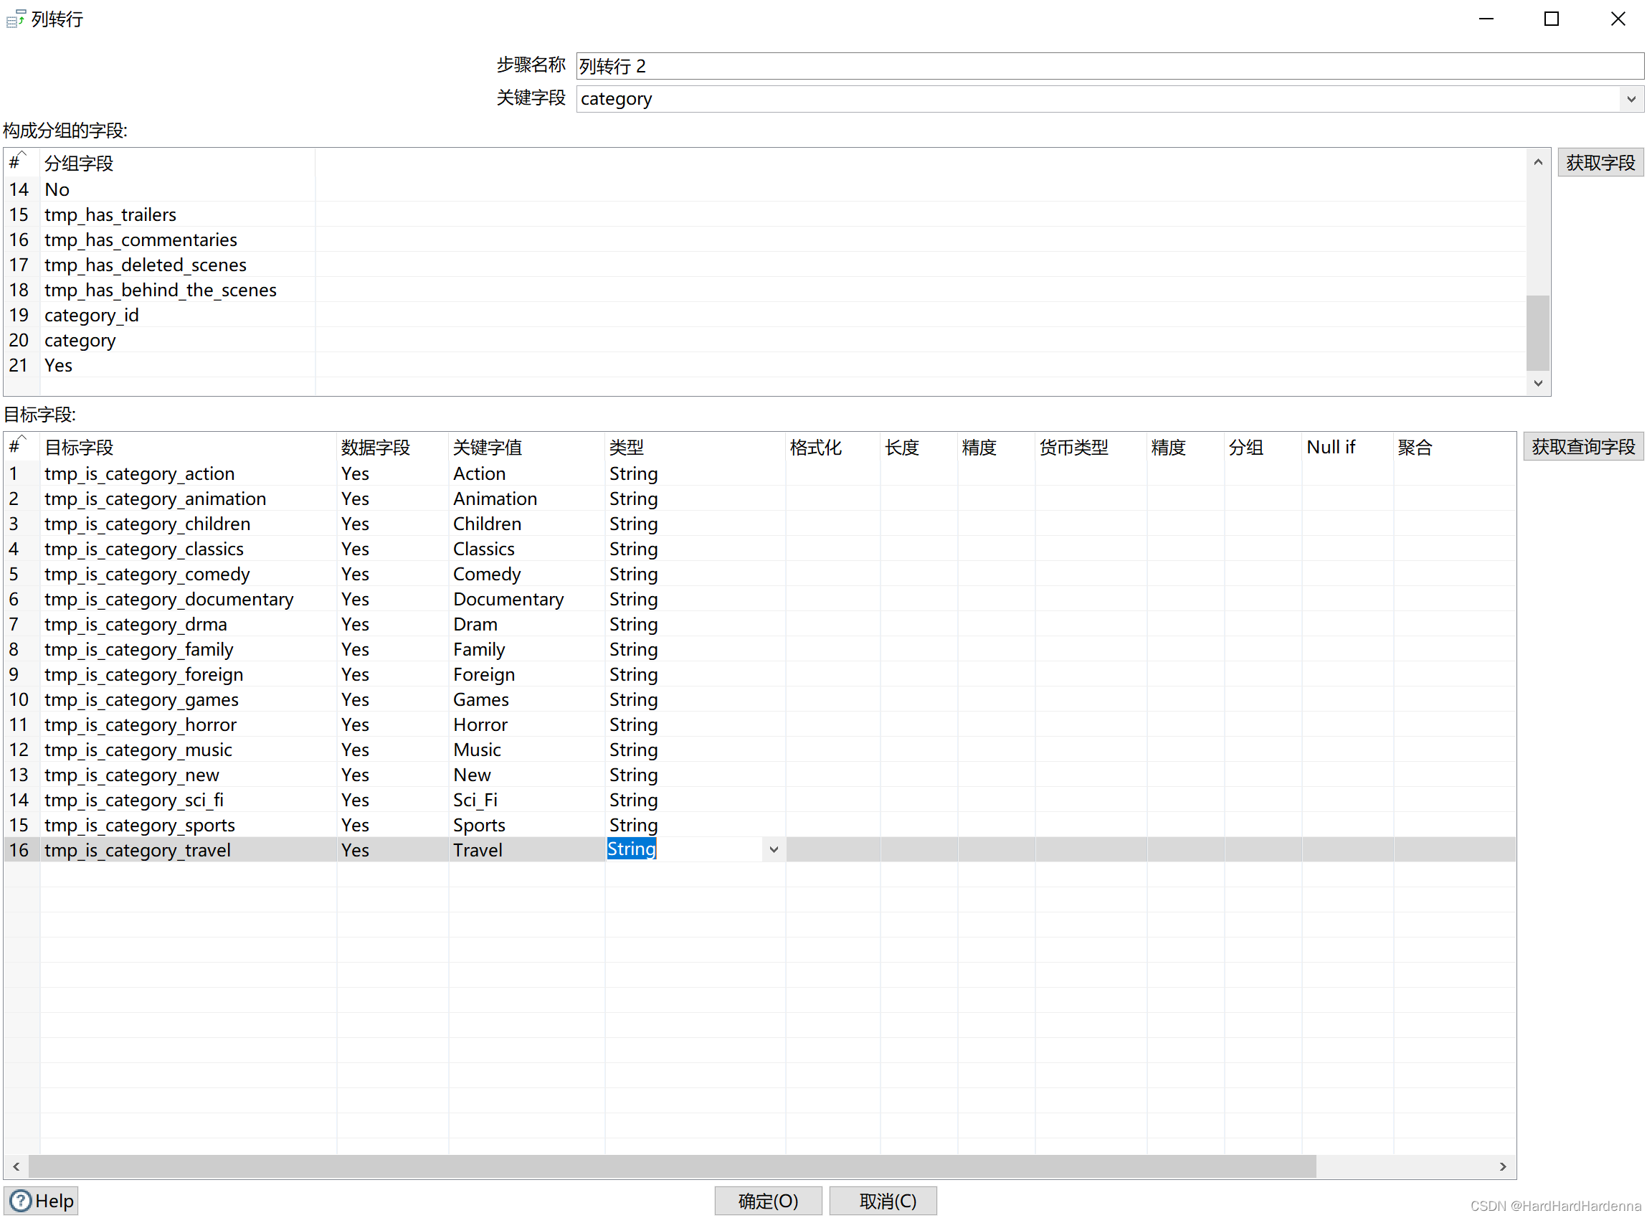1652x1218 pixels.
Task: Click down arrow of grouping fields scrollbar
Action: (1538, 383)
